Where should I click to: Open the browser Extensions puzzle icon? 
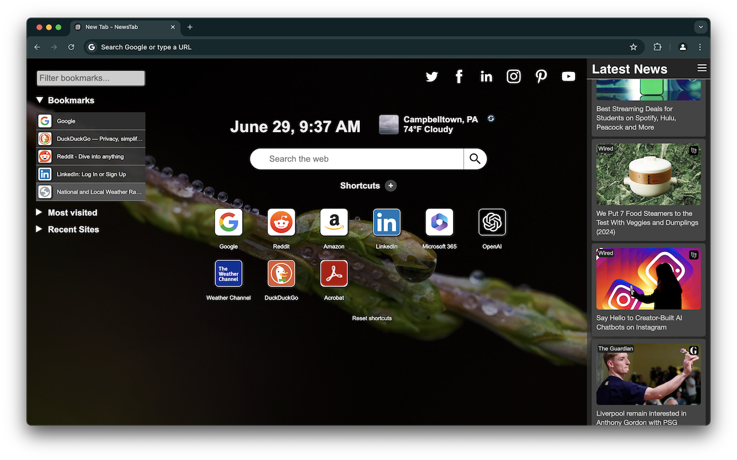coord(658,47)
